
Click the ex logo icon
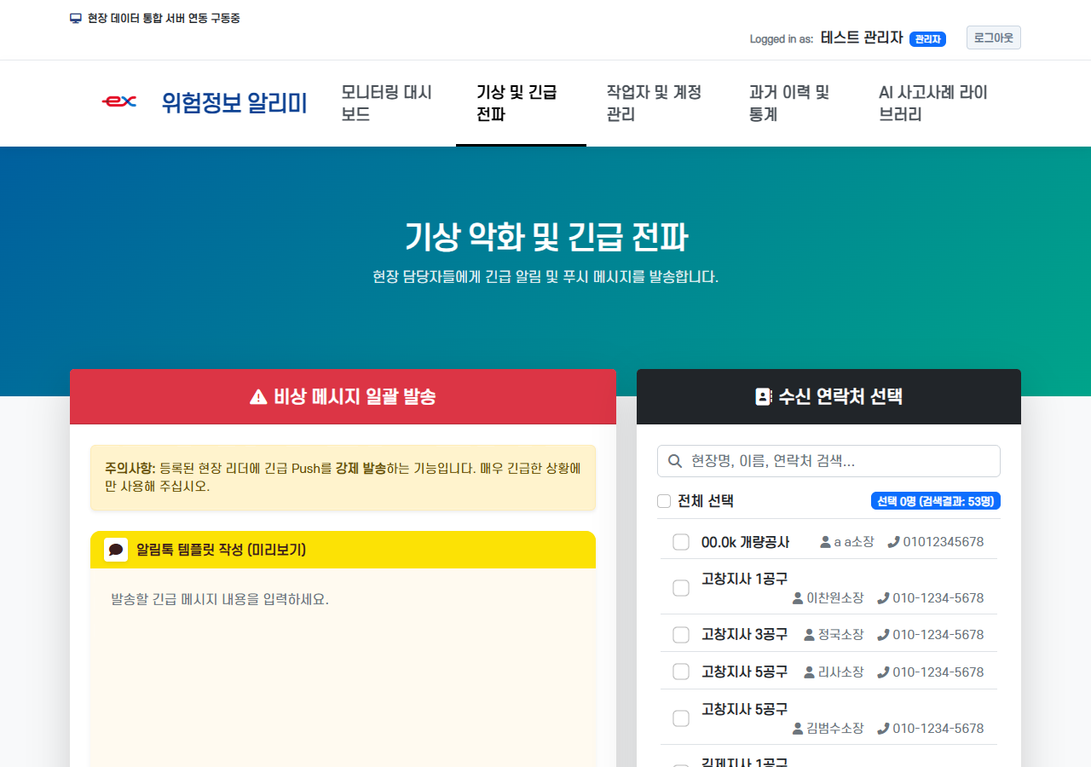coord(119,101)
